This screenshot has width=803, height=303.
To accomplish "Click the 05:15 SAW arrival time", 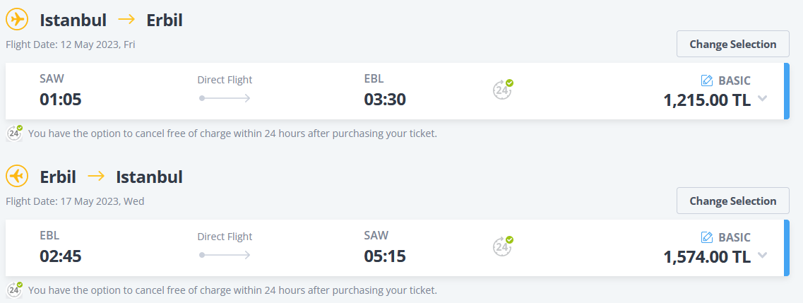I will pos(385,256).
